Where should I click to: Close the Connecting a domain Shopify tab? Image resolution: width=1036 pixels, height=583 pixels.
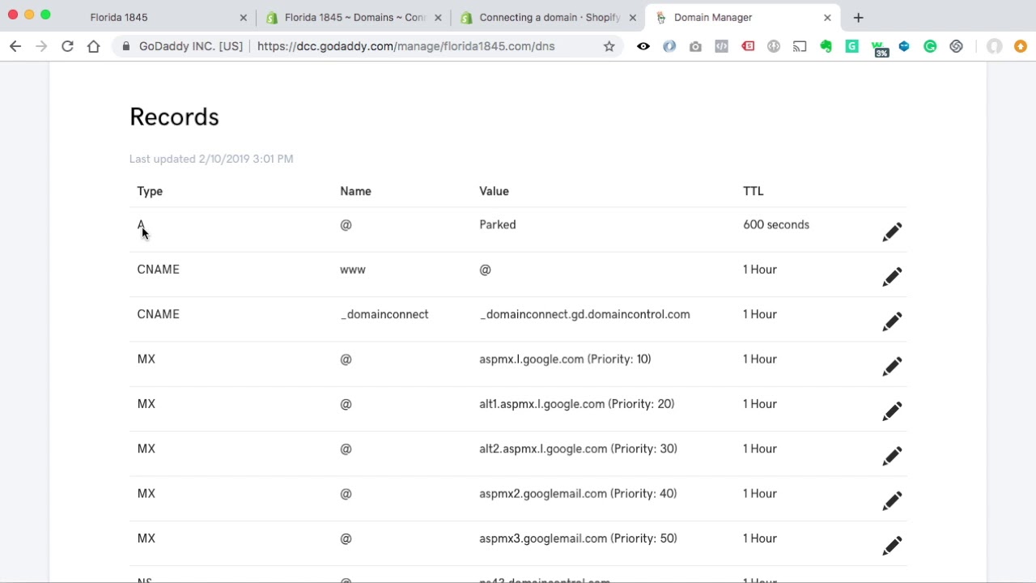[x=633, y=17]
